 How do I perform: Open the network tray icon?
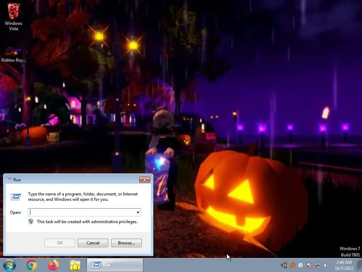pyautogui.click(x=318, y=265)
